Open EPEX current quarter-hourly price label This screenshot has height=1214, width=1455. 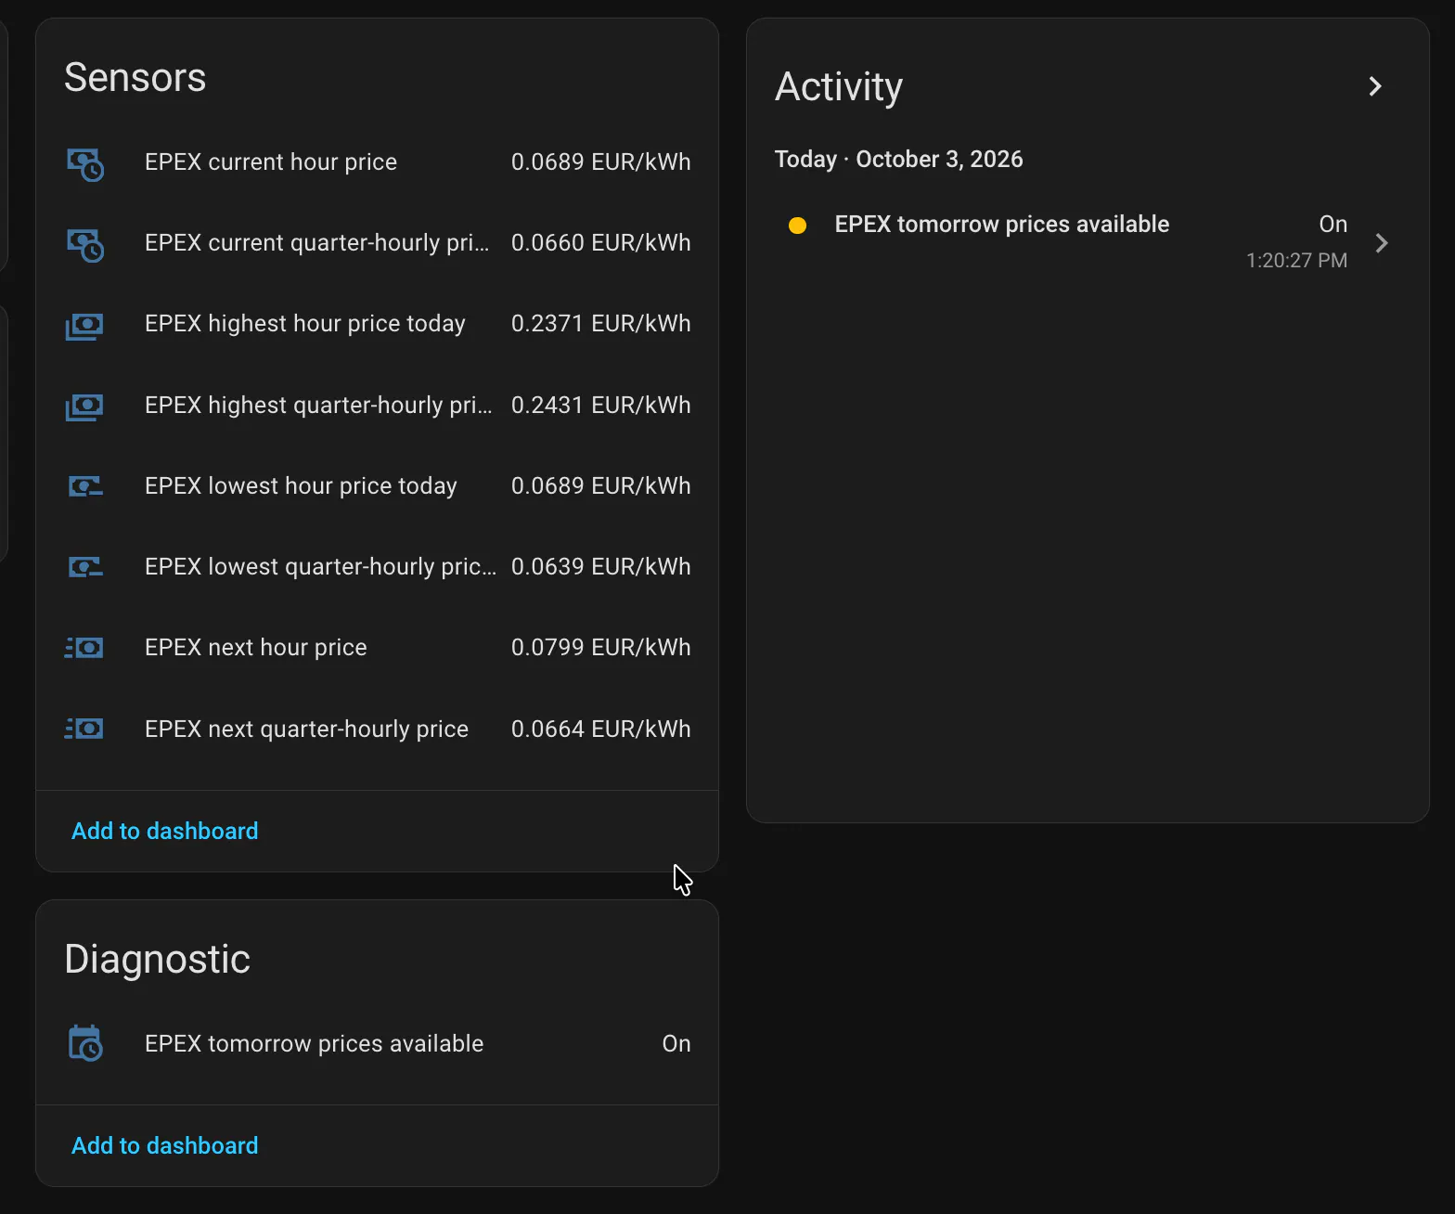316,243
